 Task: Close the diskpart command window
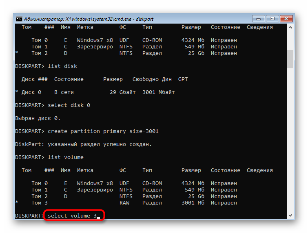click(286, 19)
